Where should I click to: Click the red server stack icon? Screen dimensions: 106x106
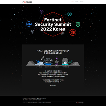[x=73, y=32]
